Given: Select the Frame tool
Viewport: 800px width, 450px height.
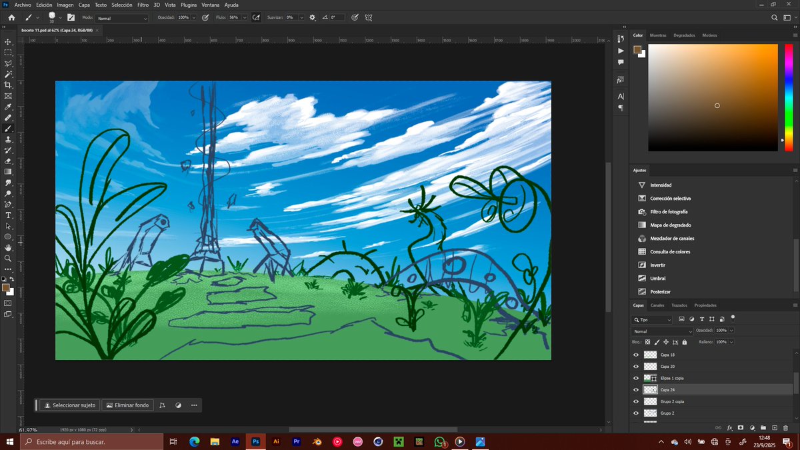Looking at the screenshot, I should pyautogui.click(x=8, y=96).
